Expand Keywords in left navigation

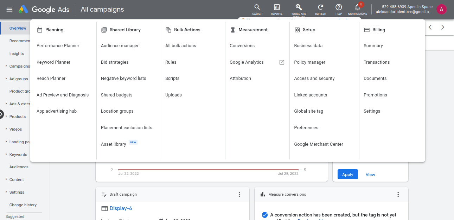coord(6,154)
